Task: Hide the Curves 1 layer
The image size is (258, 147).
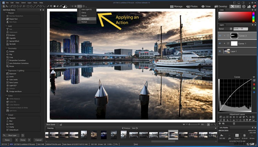Action: click(220, 44)
